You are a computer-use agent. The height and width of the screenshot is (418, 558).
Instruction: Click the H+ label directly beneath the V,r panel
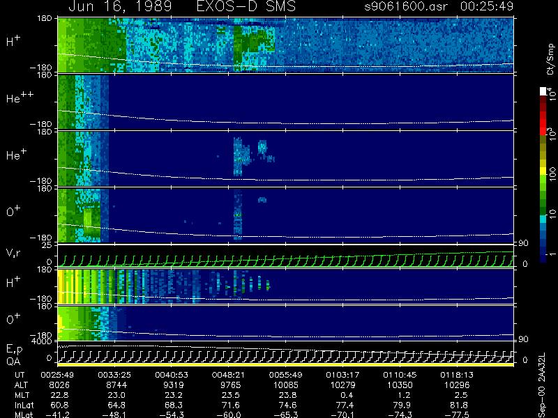(13, 282)
